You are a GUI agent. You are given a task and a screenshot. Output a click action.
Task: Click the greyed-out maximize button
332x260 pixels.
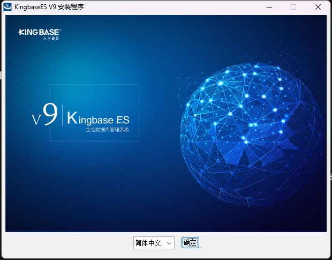coord(293,7)
